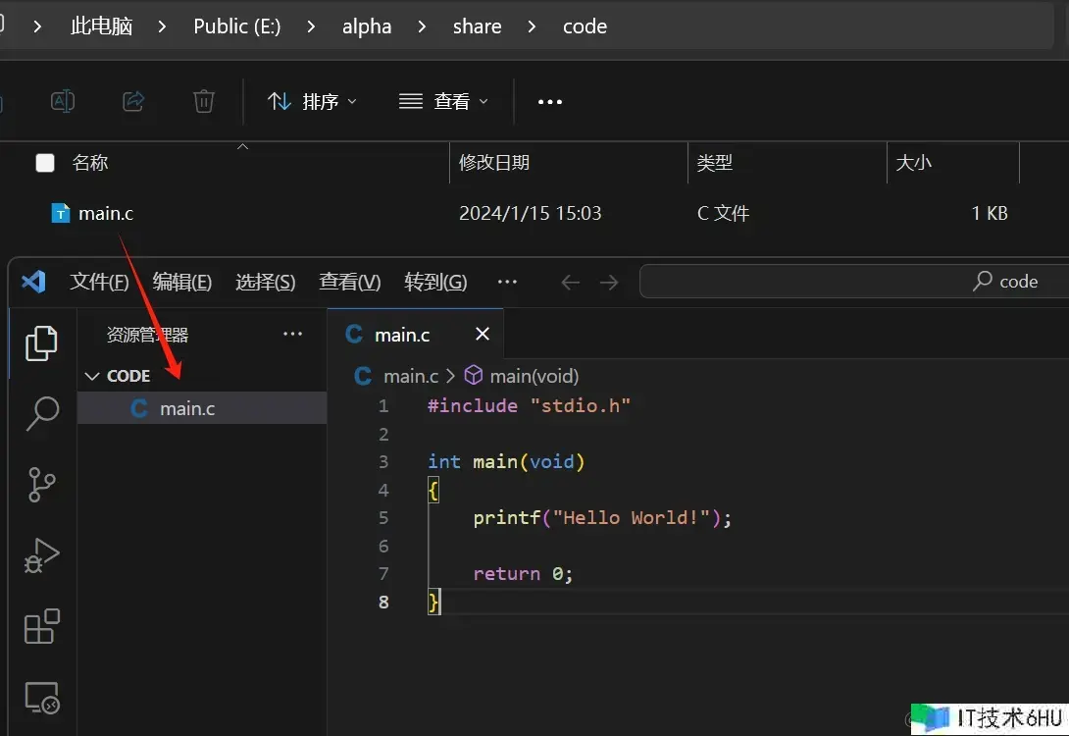Sort by the 大小 column header
1069x736 pixels.
[914, 163]
